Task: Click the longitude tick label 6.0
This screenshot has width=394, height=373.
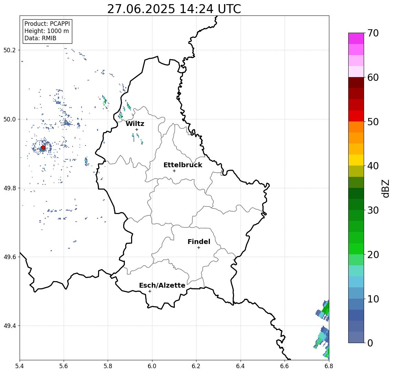Action: coord(152,366)
